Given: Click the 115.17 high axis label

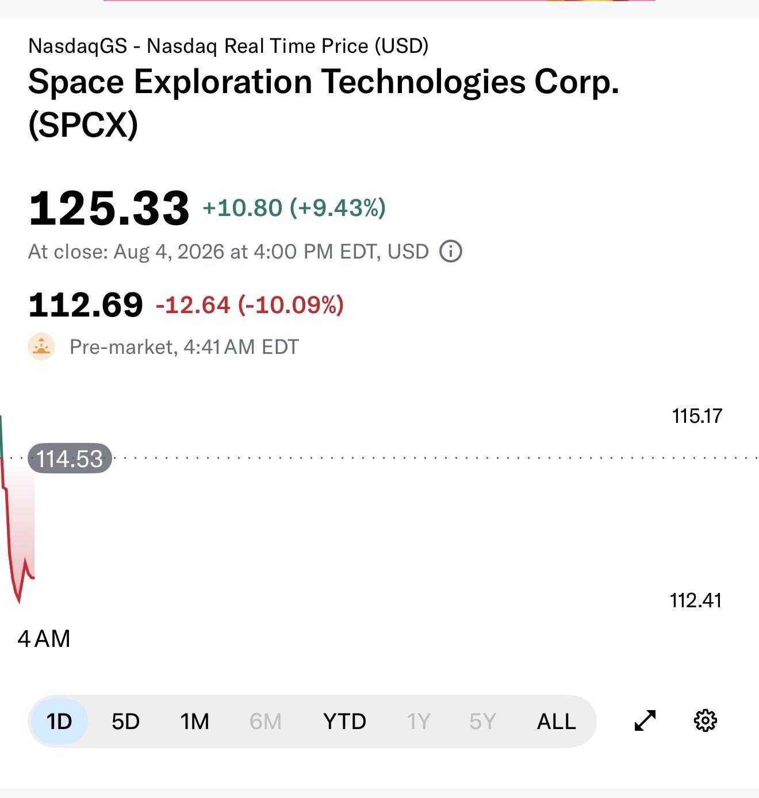Looking at the screenshot, I should tap(697, 416).
